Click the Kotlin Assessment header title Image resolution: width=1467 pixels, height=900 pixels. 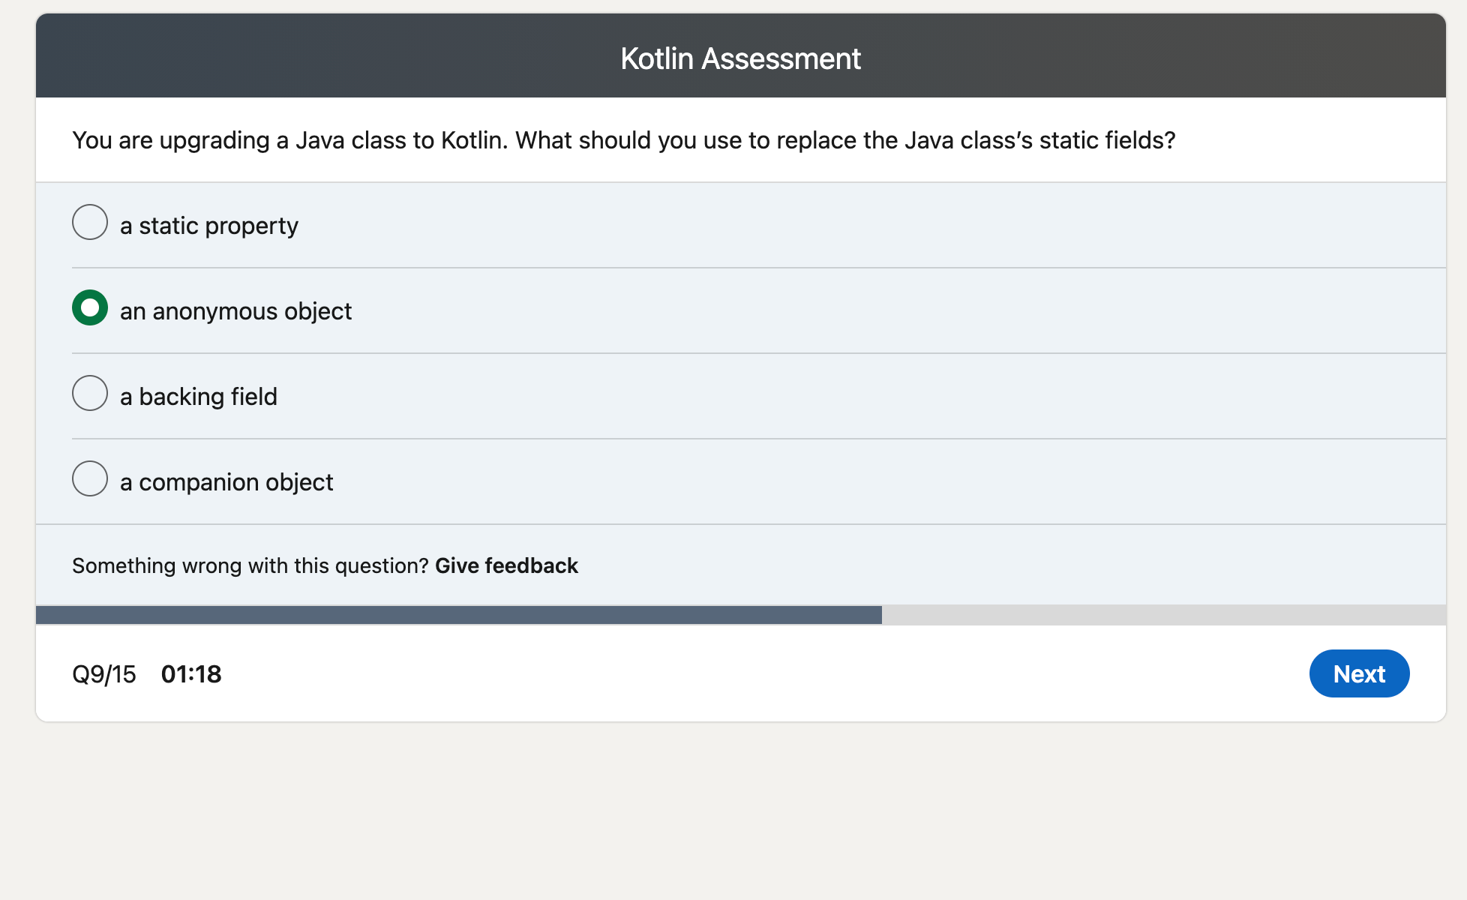(x=741, y=58)
